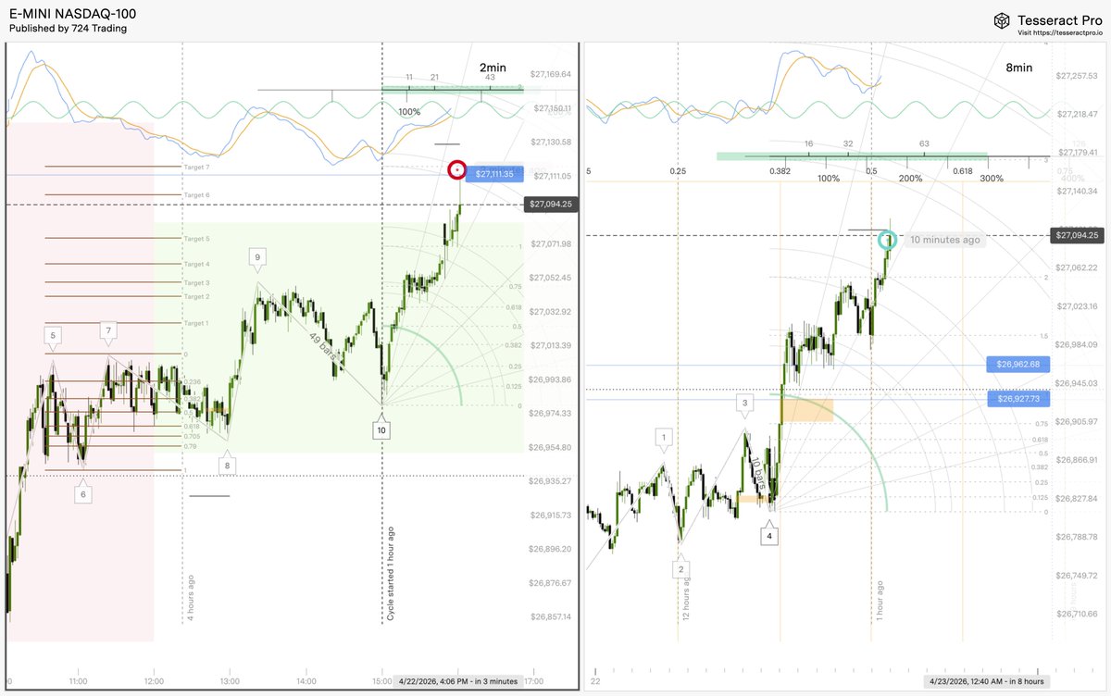The width and height of the screenshot is (1111, 696).
Task: Select pivot marker 8 on 2min chart
Action: click(x=227, y=466)
